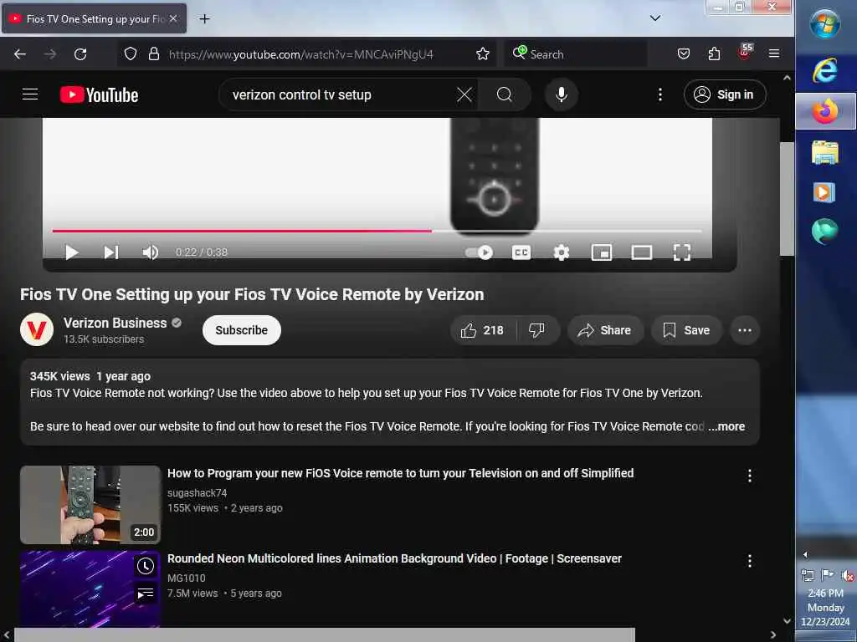Go to the YouTube home logo

(x=99, y=95)
